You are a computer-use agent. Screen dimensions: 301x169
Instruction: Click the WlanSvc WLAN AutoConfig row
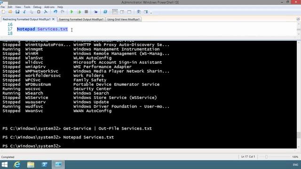pyautogui.click(x=57, y=58)
